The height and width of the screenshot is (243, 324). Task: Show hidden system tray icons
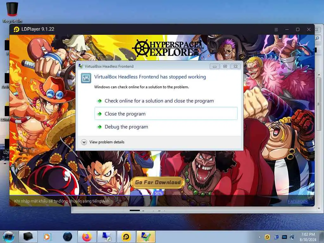pyautogui.click(x=259, y=237)
